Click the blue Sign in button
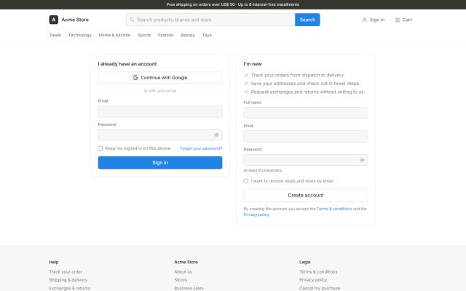This screenshot has height=291, width=466. tap(160, 163)
